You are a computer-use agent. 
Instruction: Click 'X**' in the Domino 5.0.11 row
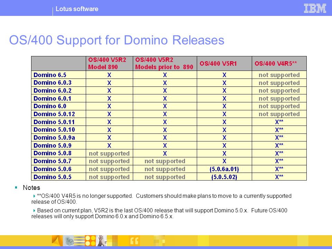[x=279, y=122]
